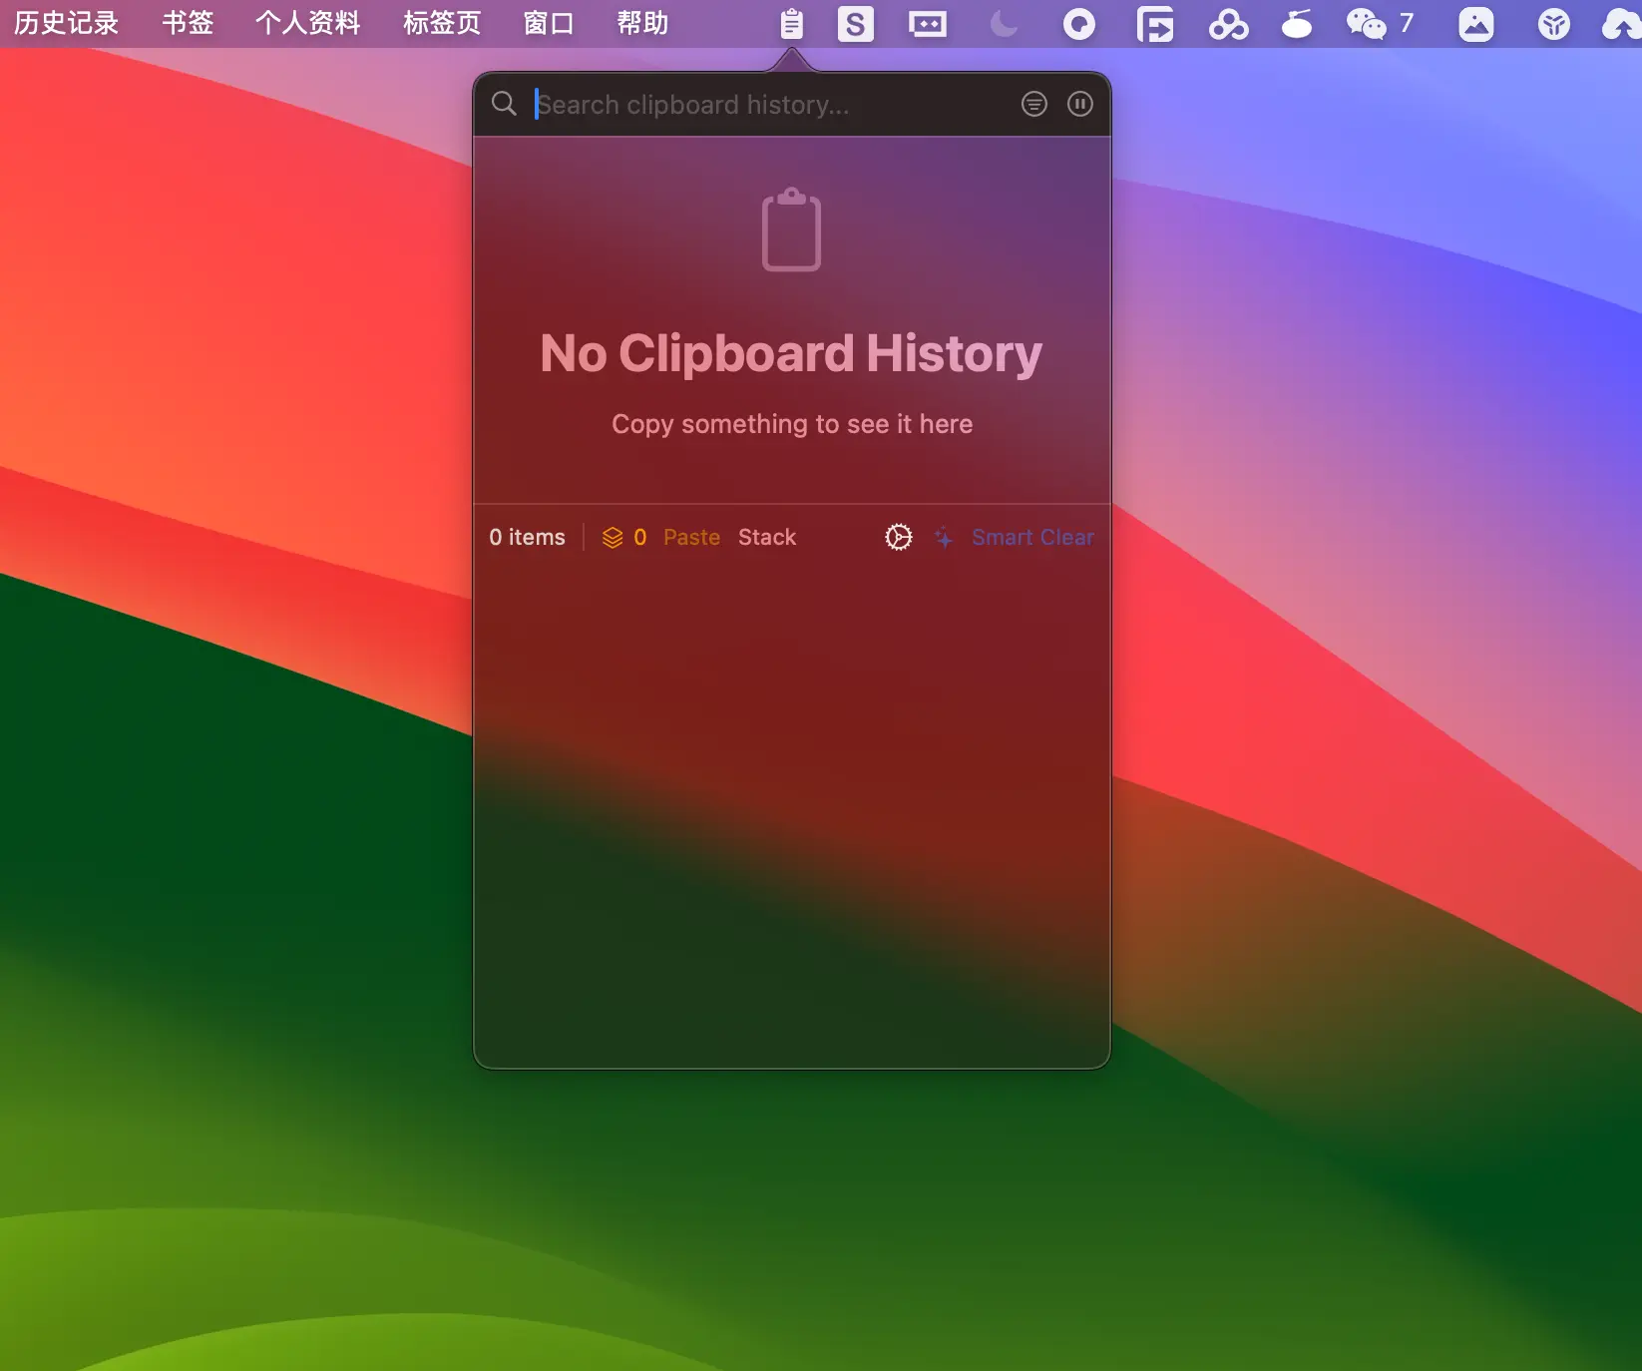Toggle the Paste Stack layers icon

(x=613, y=538)
